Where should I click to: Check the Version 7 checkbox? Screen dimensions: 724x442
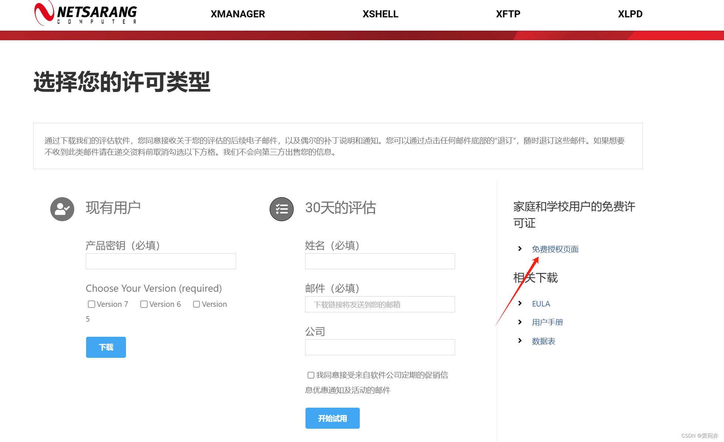pos(91,304)
